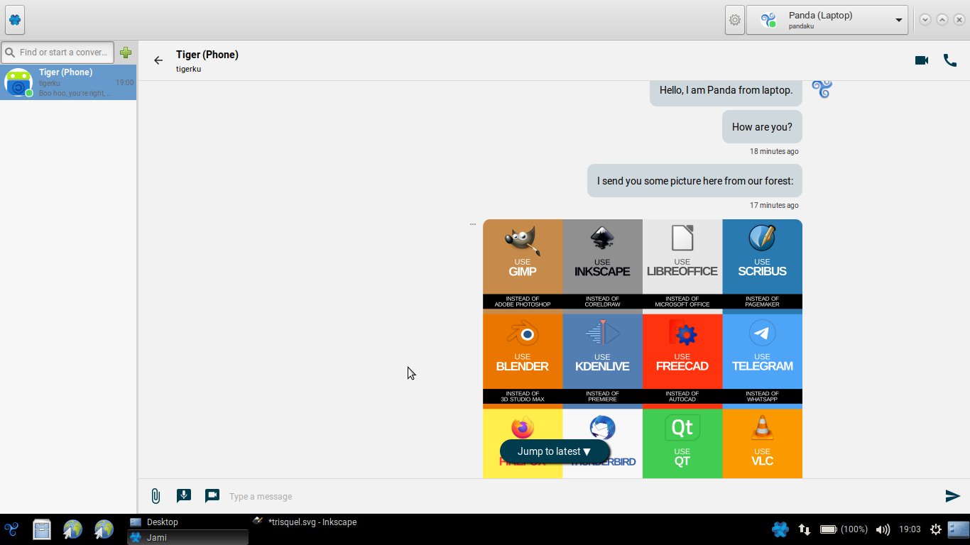Click the show desktop icon at the panel's right end
The image size is (970, 545).
tap(959, 529)
